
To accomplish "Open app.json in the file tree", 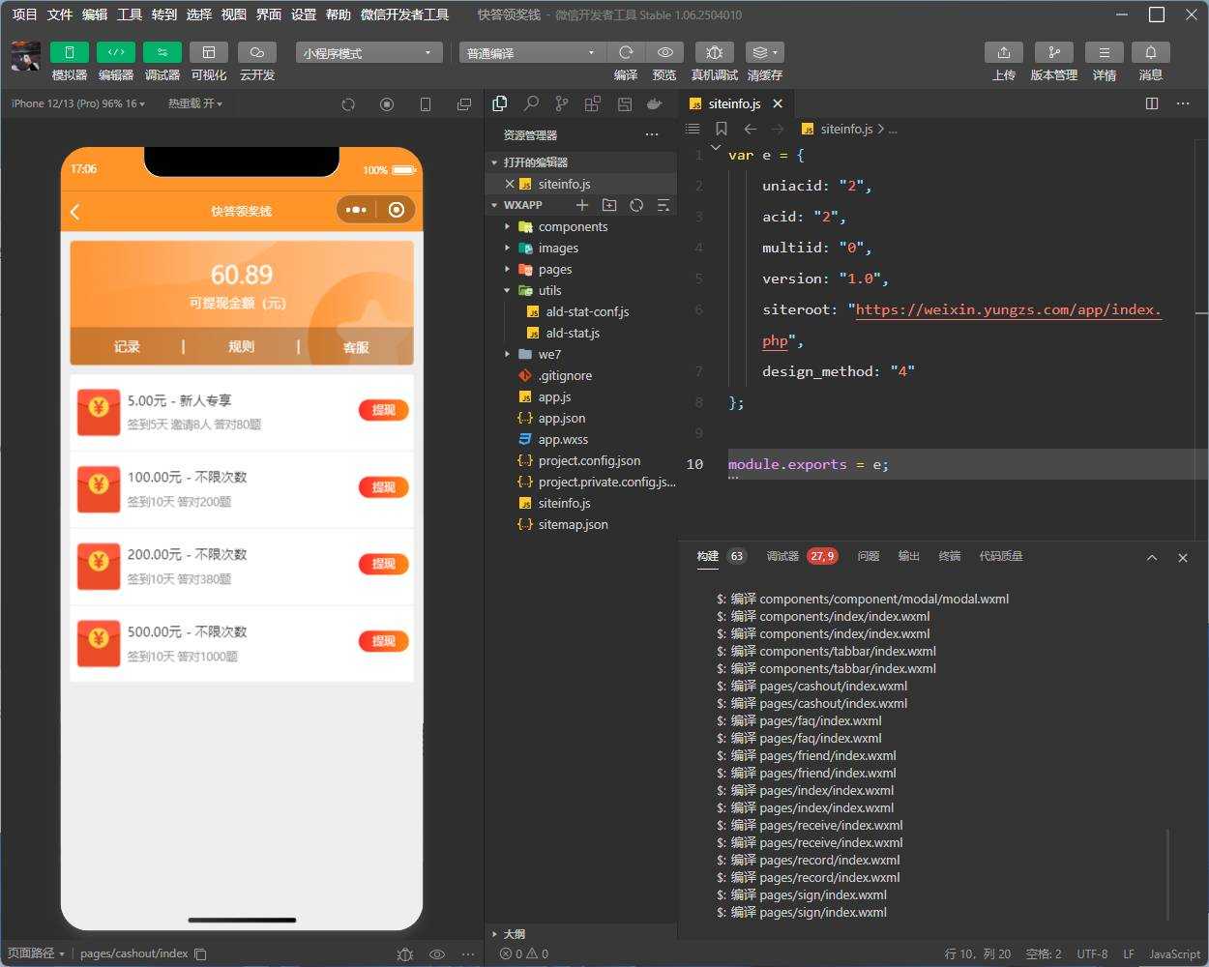I will point(562,418).
